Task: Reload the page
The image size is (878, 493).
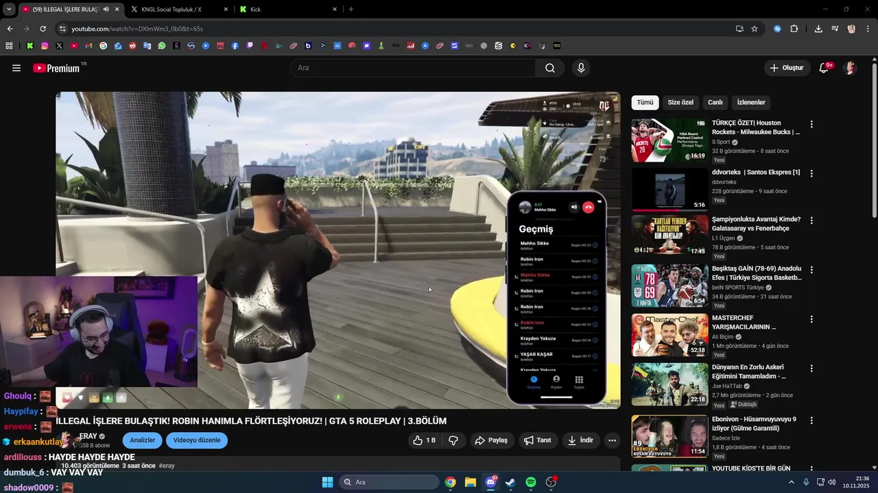Action: (x=43, y=29)
